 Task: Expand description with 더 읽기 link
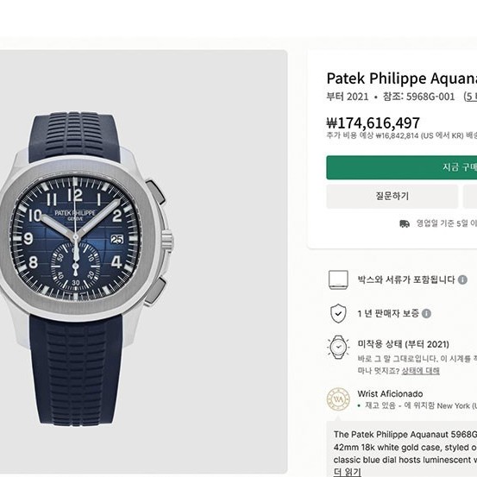pyautogui.click(x=347, y=472)
